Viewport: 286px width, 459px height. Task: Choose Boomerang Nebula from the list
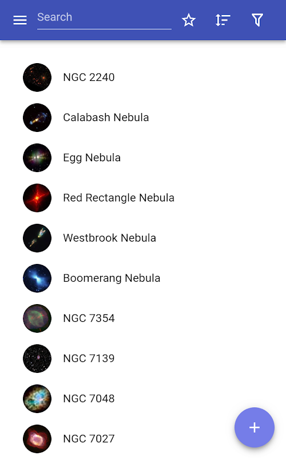pyautogui.click(x=143, y=278)
